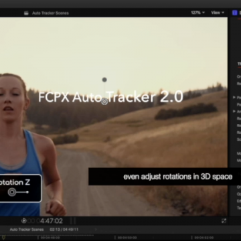Click the blue inspector icon at top right

click(234, 13)
